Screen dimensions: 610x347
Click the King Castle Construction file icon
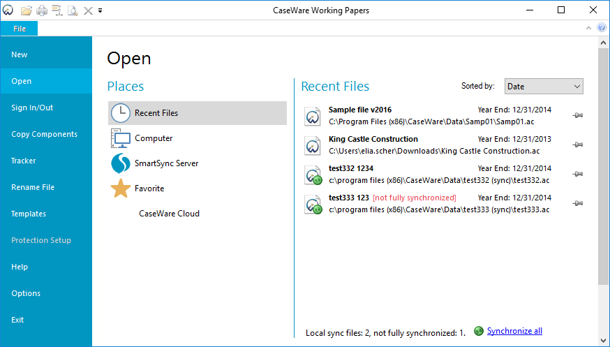click(x=313, y=145)
